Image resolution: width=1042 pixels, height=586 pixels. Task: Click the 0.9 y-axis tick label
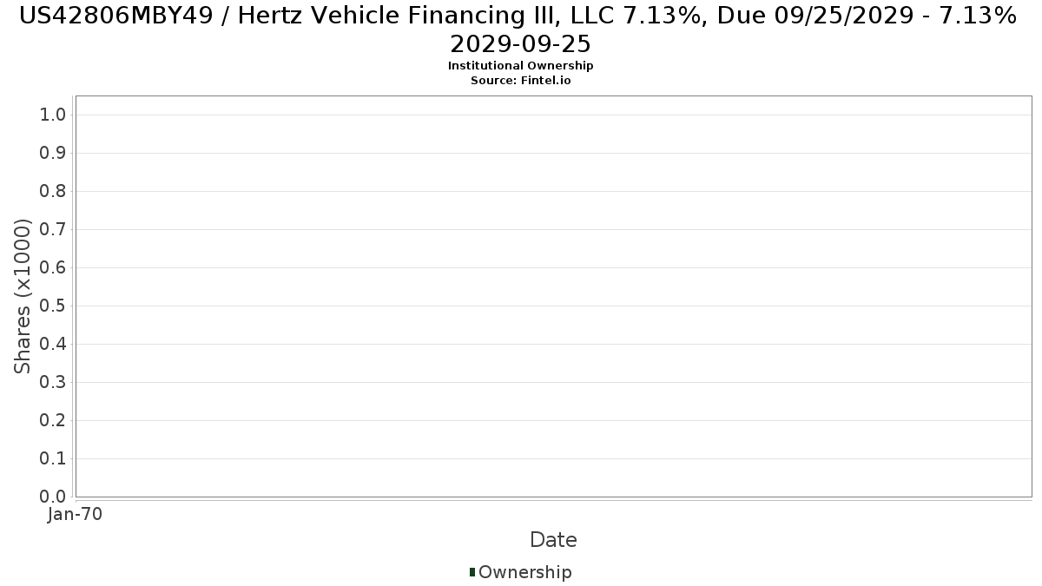click(x=54, y=154)
